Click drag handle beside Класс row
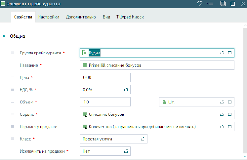Screen dimensions: 247x160 tap(13, 139)
